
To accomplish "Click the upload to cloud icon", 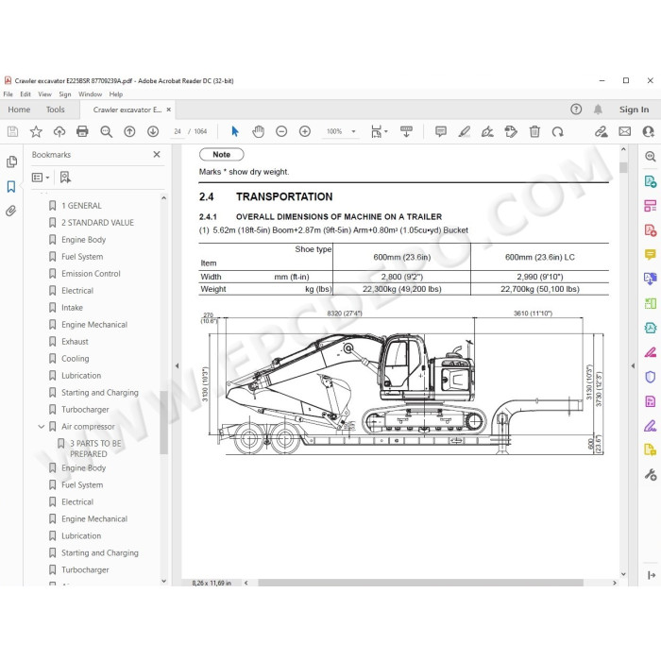I will tap(59, 131).
